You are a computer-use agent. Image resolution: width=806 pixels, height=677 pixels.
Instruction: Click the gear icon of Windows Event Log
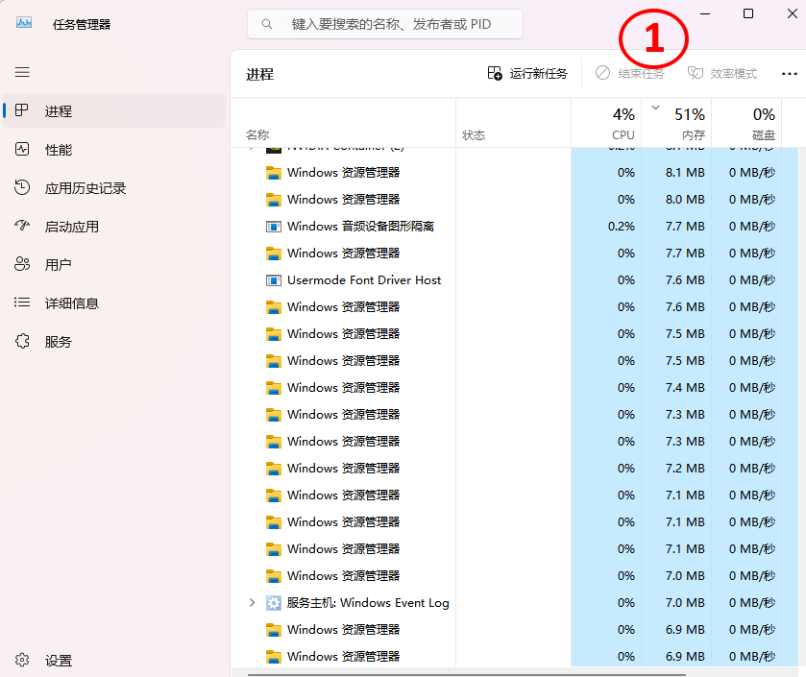(x=274, y=602)
